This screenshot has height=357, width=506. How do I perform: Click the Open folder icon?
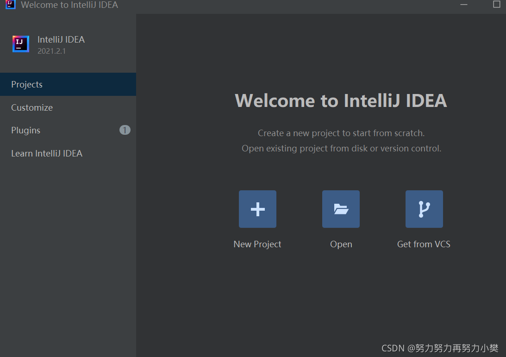(341, 209)
